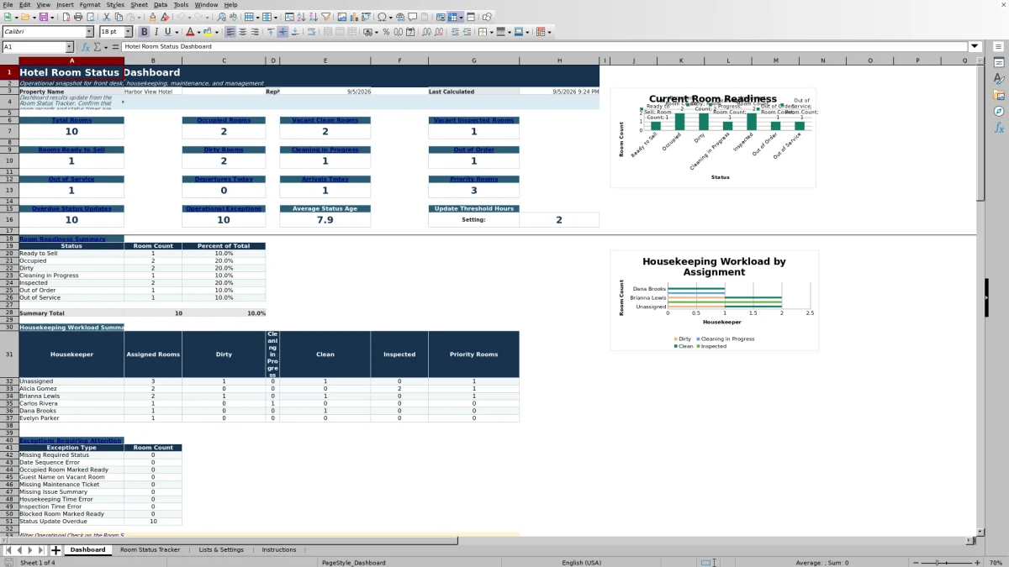This screenshot has height=567, width=1009.
Task: Switch to Room Status Tracker sheet tab
Action: point(150,550)
